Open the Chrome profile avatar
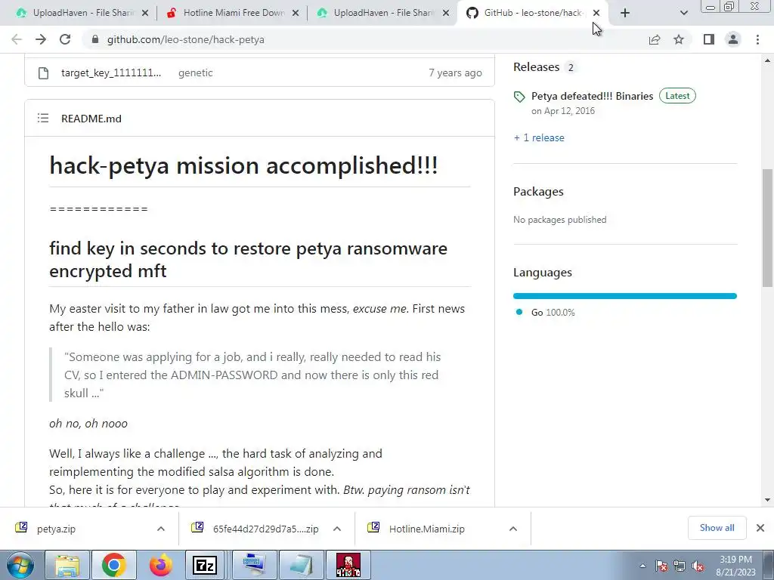The height and width of the screenshot is (580, 774). (x=733, y=39)
